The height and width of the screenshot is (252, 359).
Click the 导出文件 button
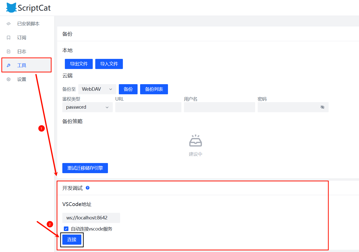pos(79,64)
